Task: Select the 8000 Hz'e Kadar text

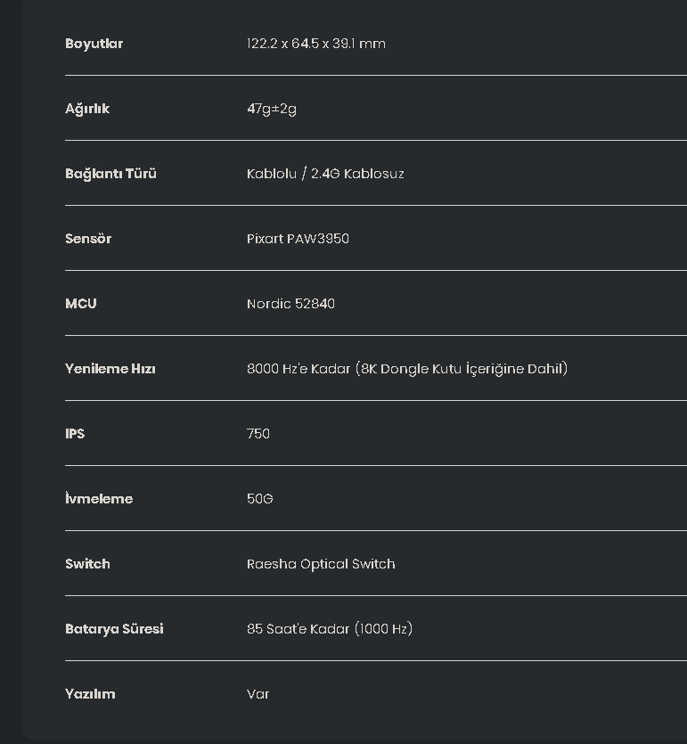Action: coord(299,369)
